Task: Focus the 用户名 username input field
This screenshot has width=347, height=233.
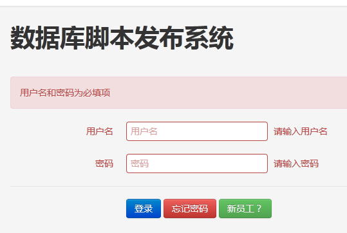Action: (x=197, y=131)
